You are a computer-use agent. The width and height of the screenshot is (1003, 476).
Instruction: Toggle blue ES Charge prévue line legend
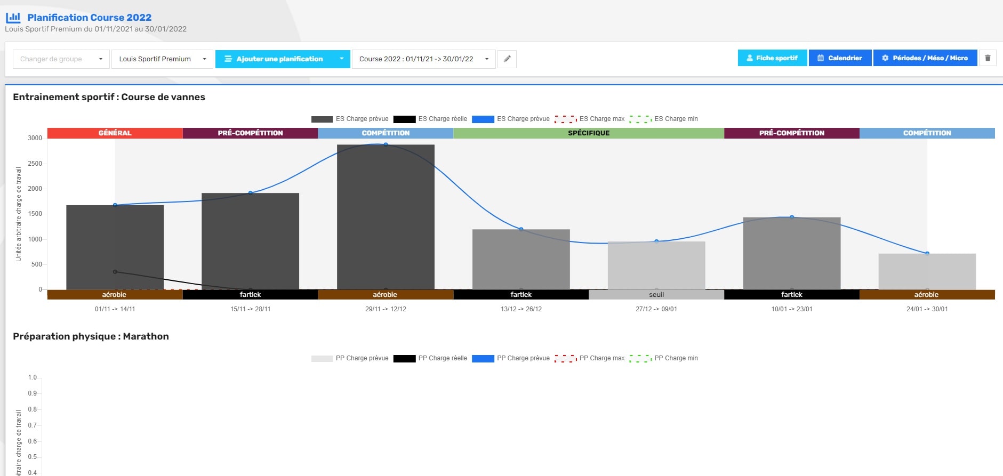point(511,119)
